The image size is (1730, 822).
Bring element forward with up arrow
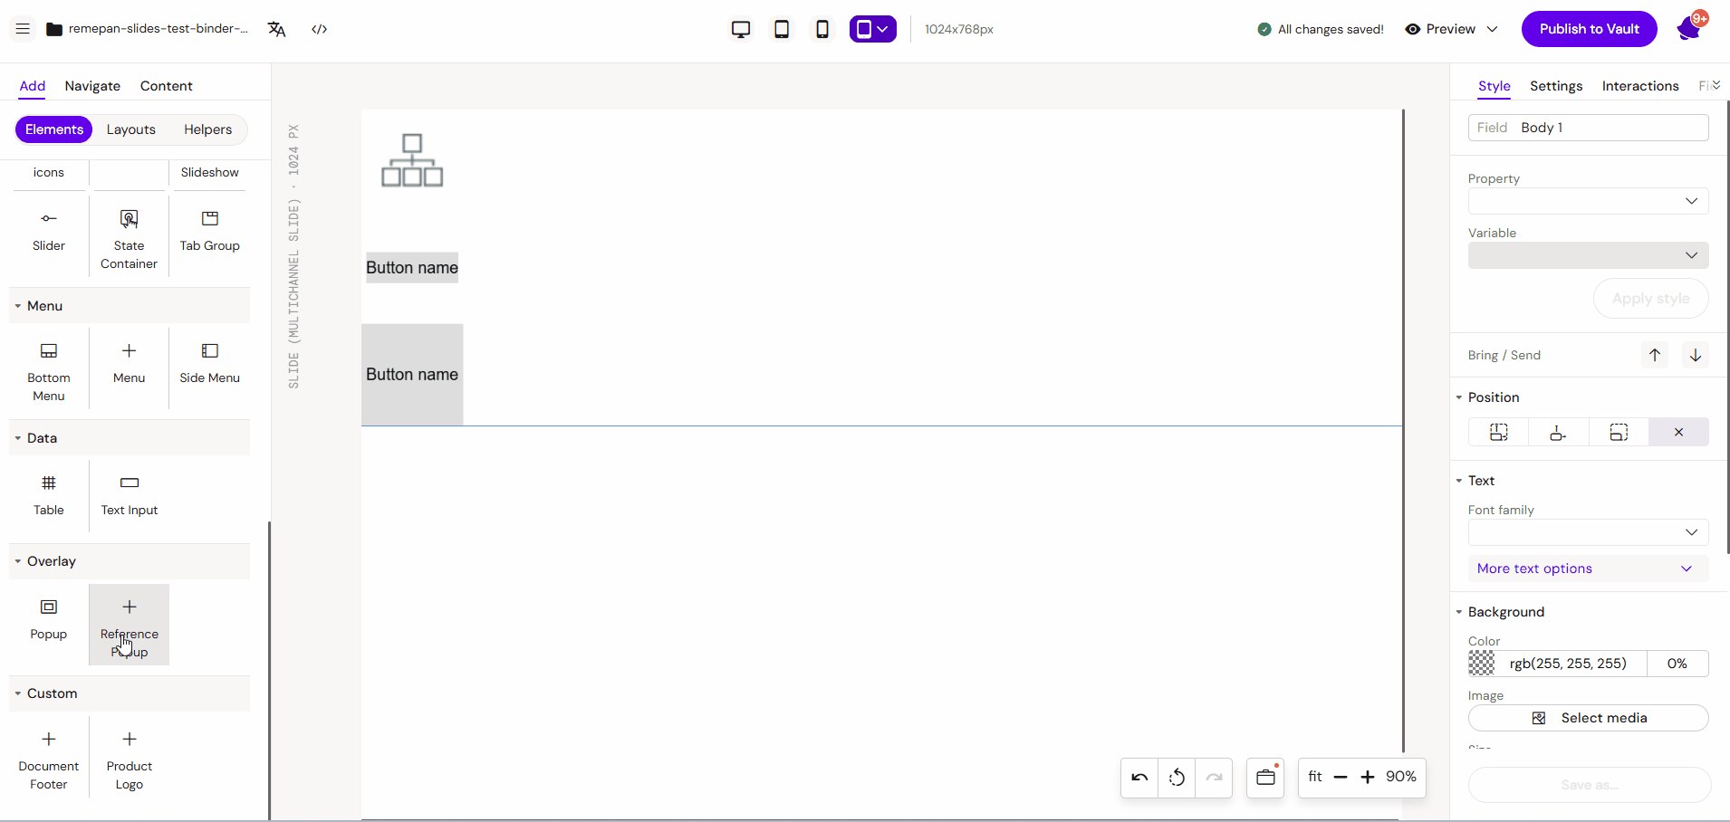point(1654,355)
